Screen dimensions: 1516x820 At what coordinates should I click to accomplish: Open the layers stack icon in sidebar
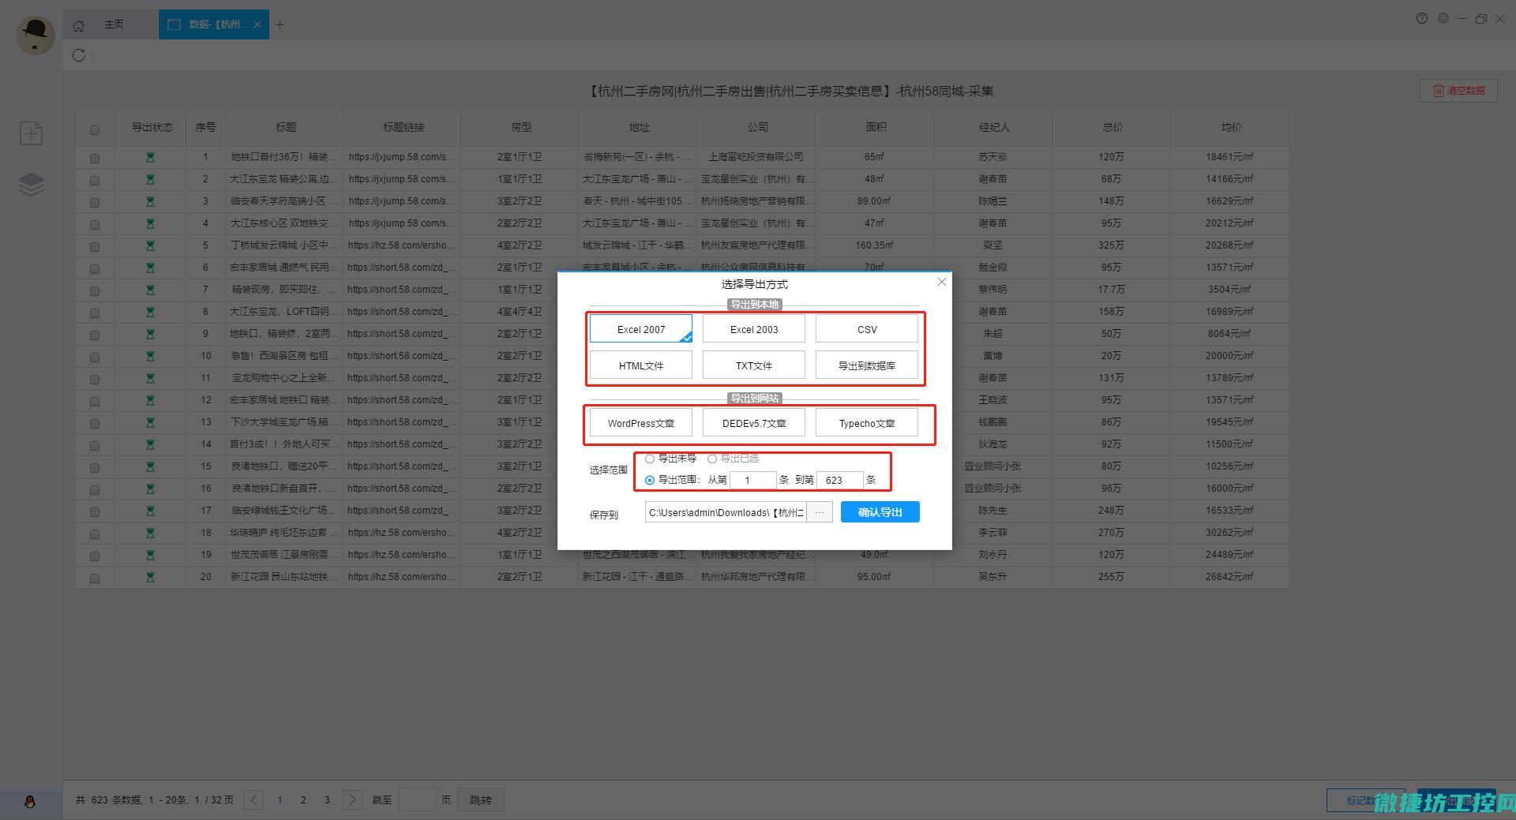31,185
